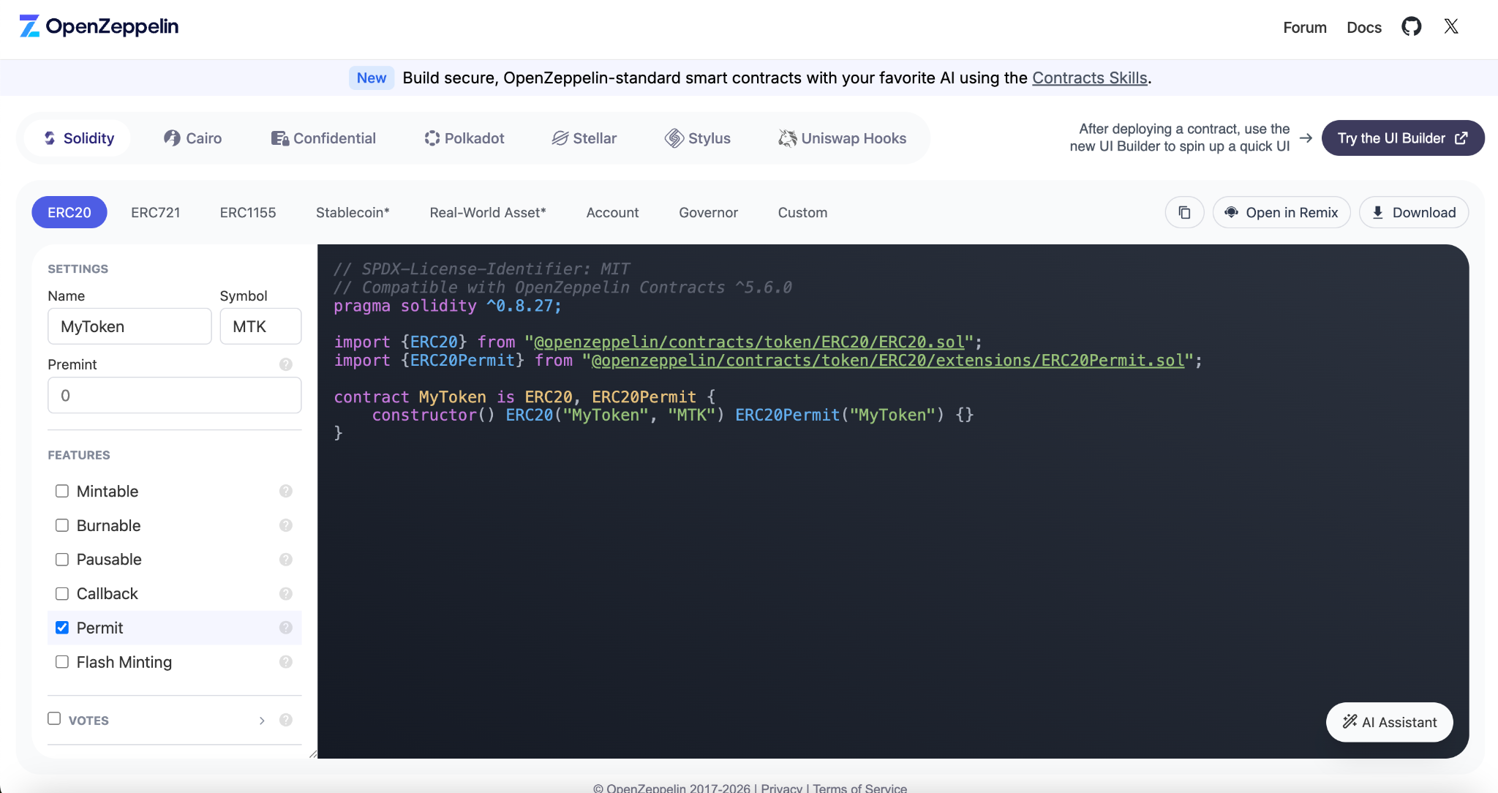Show help for the Premint field

[286, 364]
